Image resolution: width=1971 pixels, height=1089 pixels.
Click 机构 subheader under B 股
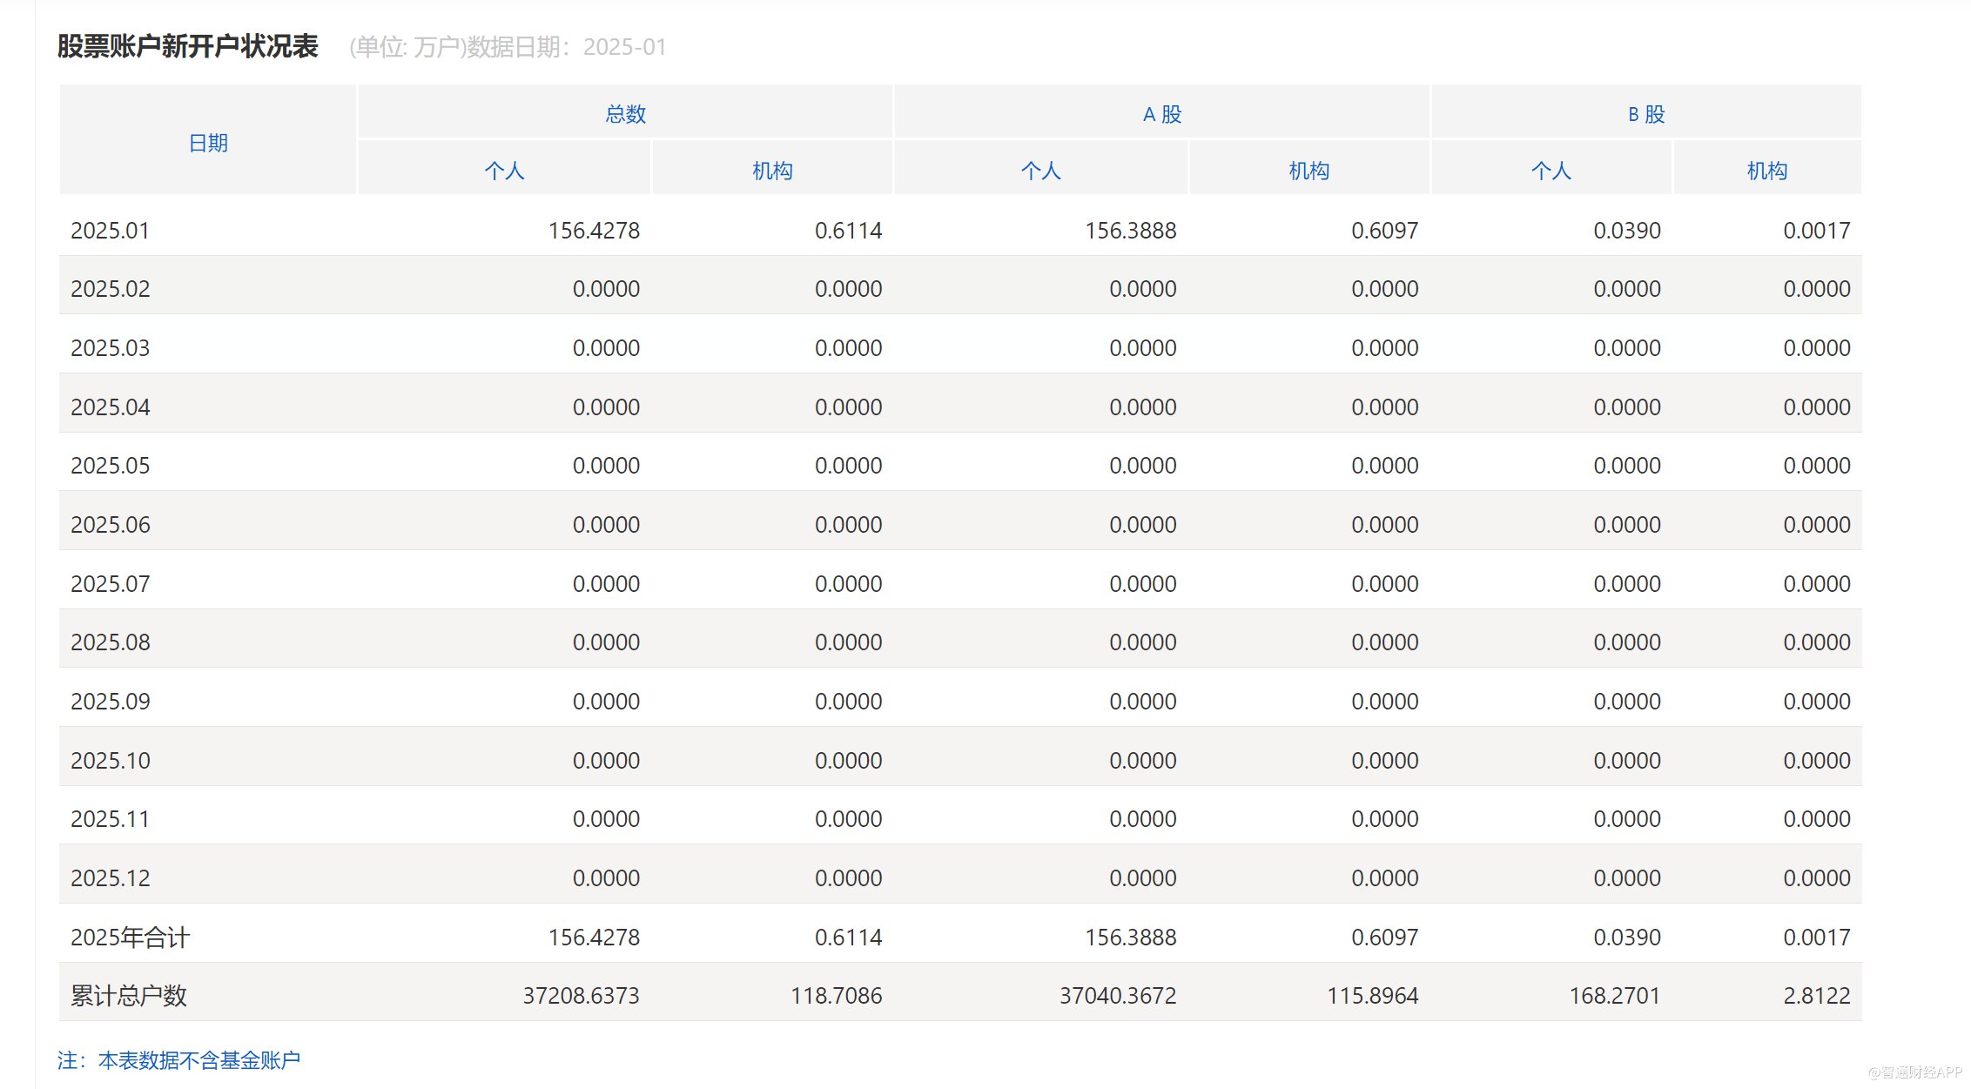tap(1766, 171)
